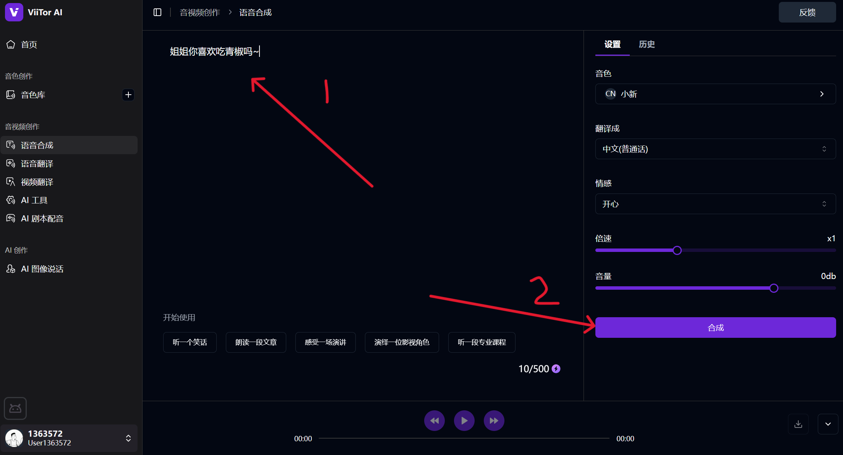
Task: Open the 中文(普通话) language dropdown
Action: click(x=715, y=149)
